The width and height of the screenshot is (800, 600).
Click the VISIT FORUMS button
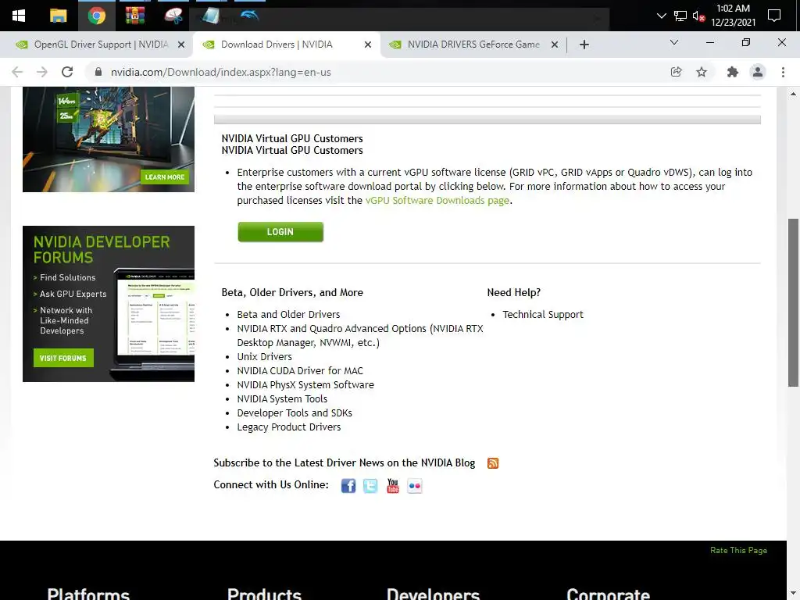point(63,358)
